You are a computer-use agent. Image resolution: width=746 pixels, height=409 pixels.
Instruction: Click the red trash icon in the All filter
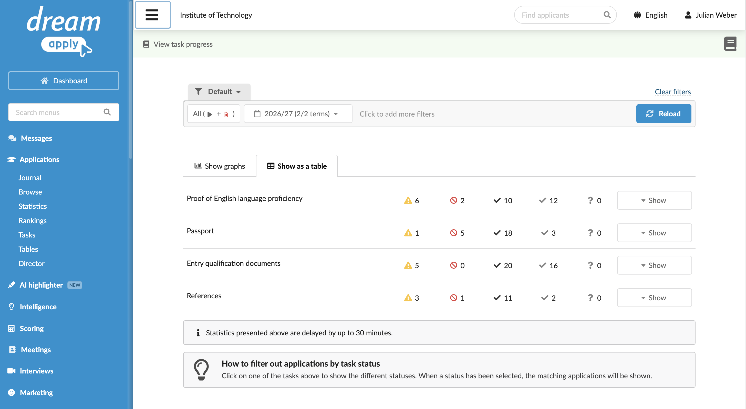tap(226, 115)
